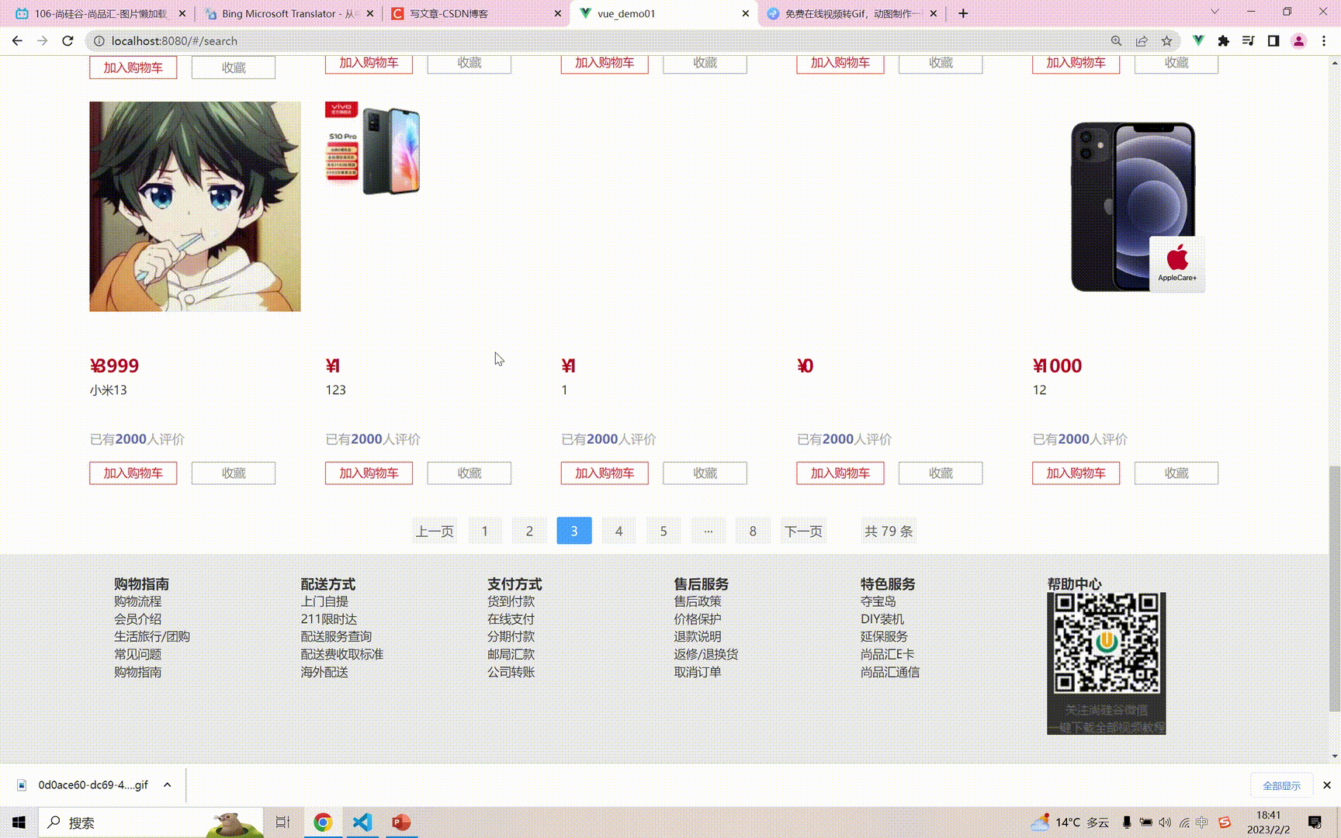Open Visual Studio Code from the taskbar
The width and height of the screenshot is (1341, 838).
click(362, 822)
